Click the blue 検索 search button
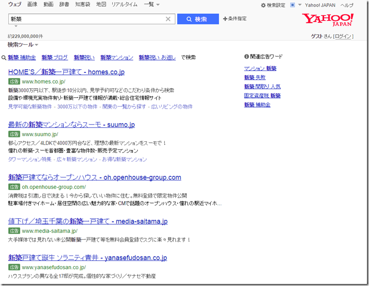Screen dimensions: 369x286 pyautogui.click(x=198, y=19)
